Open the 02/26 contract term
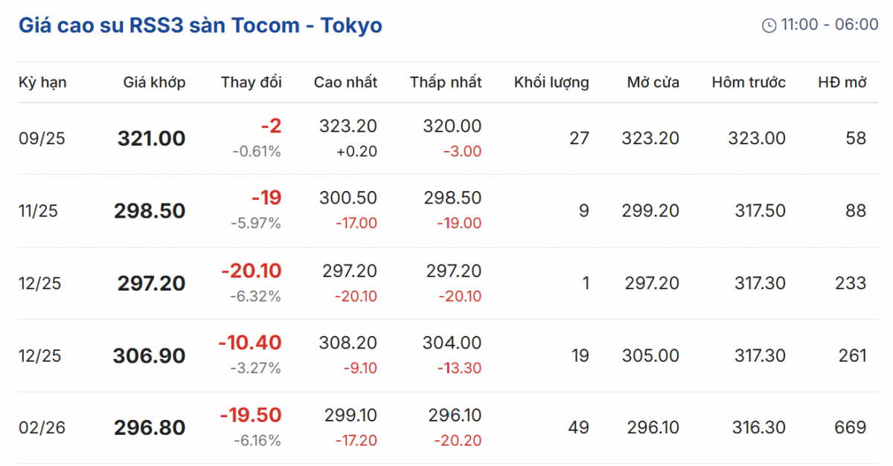This screenshot has width=893, height=466. click(x=42, y=428)
